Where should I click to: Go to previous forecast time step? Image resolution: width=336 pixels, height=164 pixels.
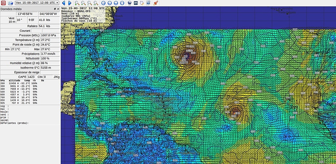[64, 3]
